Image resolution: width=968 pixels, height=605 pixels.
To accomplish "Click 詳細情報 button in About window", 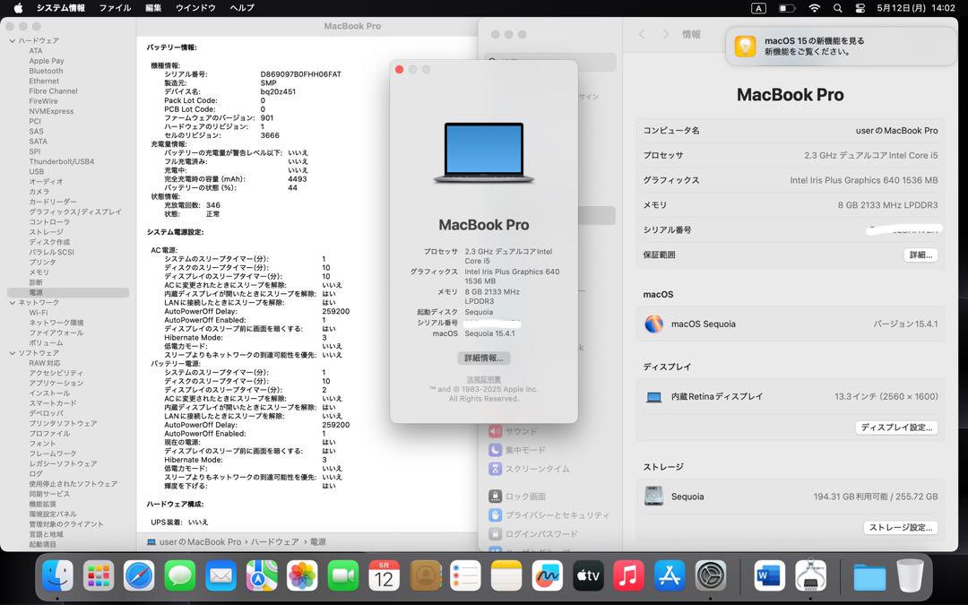I will coord(483,358).
